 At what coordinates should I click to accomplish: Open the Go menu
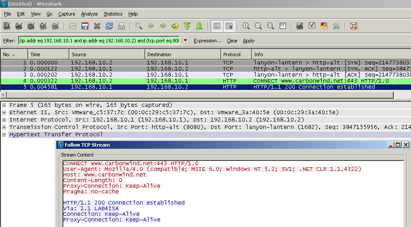[x=49, y=14]
